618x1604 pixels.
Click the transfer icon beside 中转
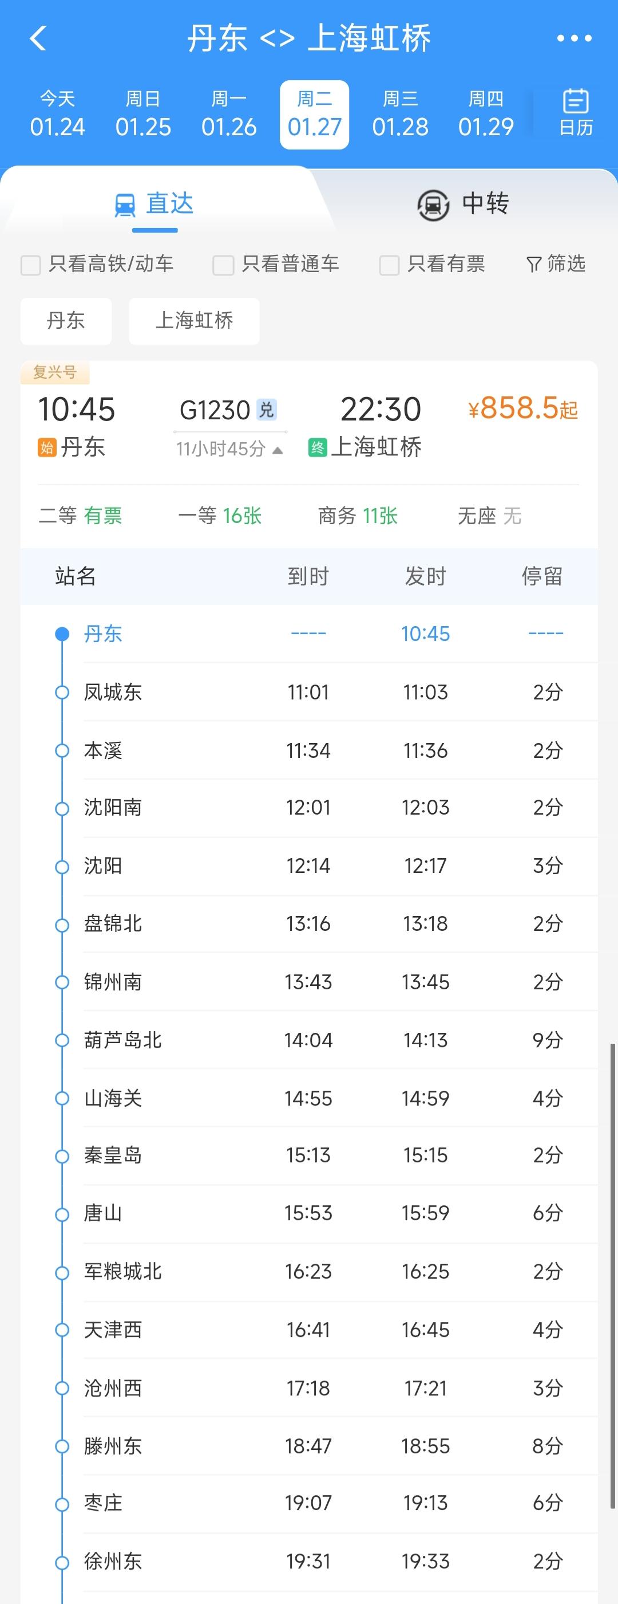432,205
